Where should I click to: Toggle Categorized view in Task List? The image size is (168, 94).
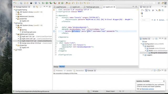coord(146,10)
